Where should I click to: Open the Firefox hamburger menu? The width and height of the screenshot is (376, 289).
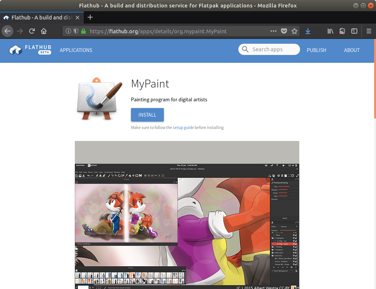click(369, 31)
